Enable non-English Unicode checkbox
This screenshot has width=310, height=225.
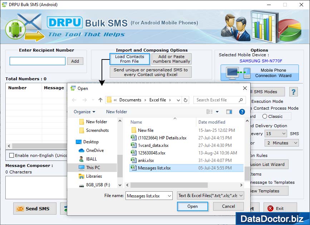[x=12, y=155]
